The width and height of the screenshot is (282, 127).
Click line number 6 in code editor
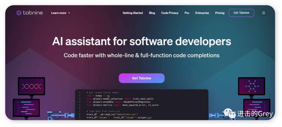[x=79, y=108]
